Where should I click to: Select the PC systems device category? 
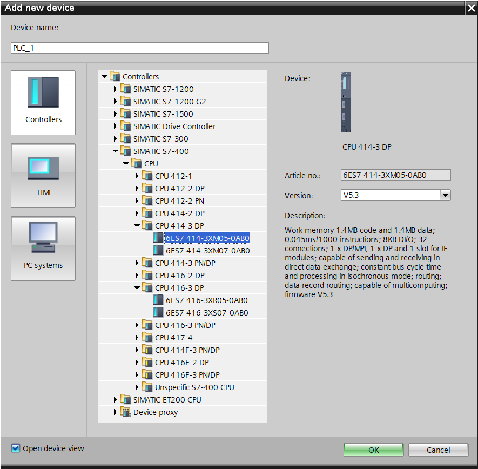(43, 249)
